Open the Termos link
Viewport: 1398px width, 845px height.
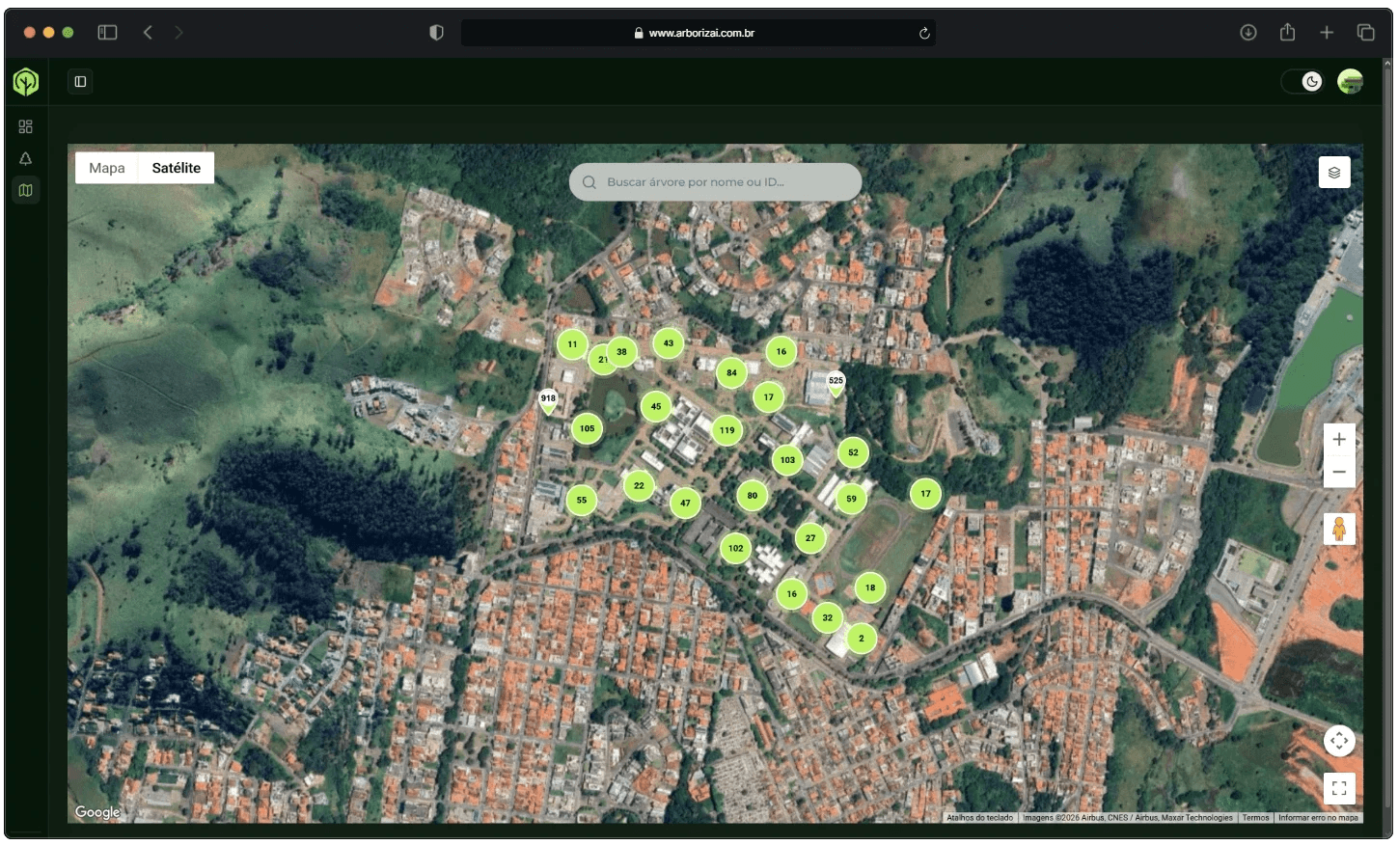pos(1255,818)
